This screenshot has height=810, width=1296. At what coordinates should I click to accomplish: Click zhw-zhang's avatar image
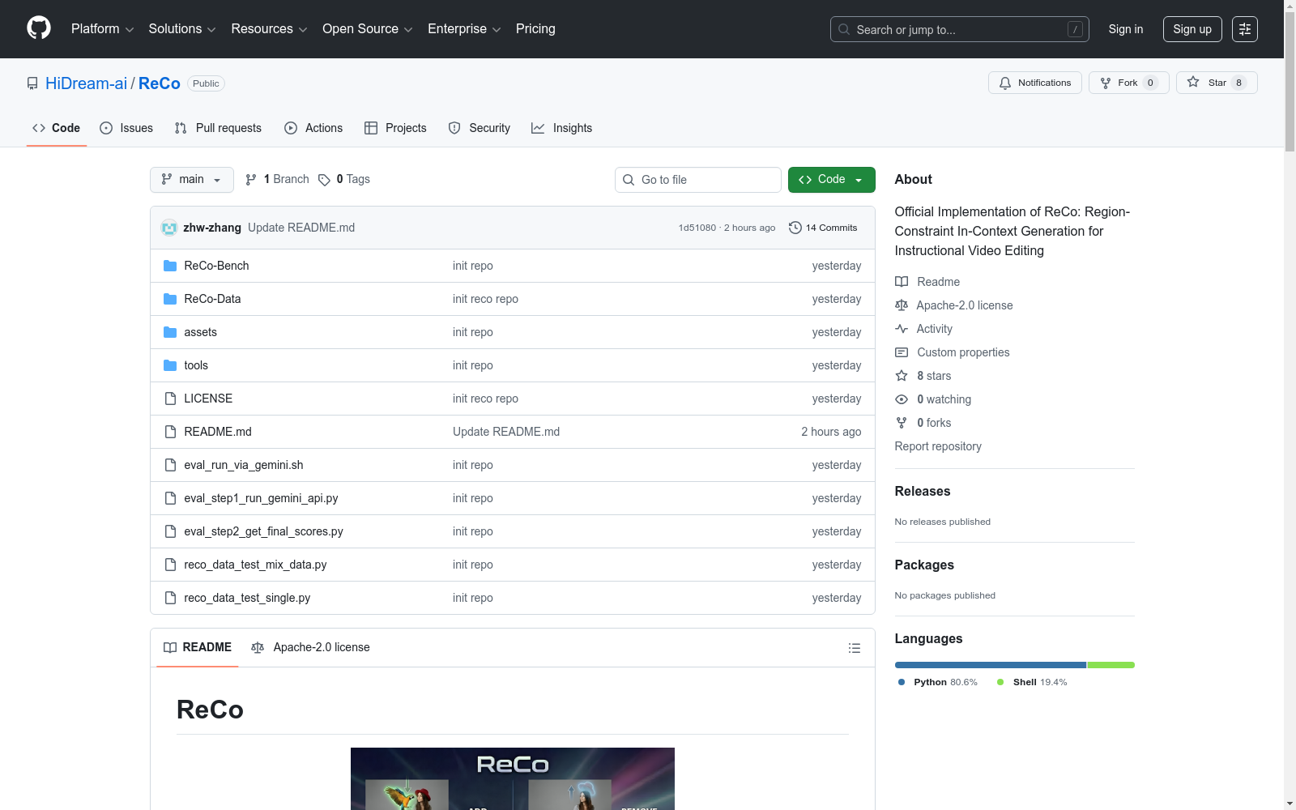[169, 228]
